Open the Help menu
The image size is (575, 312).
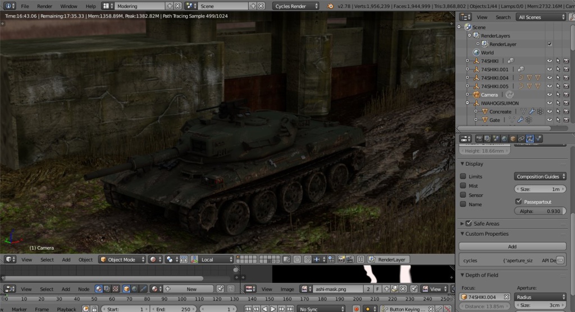click(90, 6)
